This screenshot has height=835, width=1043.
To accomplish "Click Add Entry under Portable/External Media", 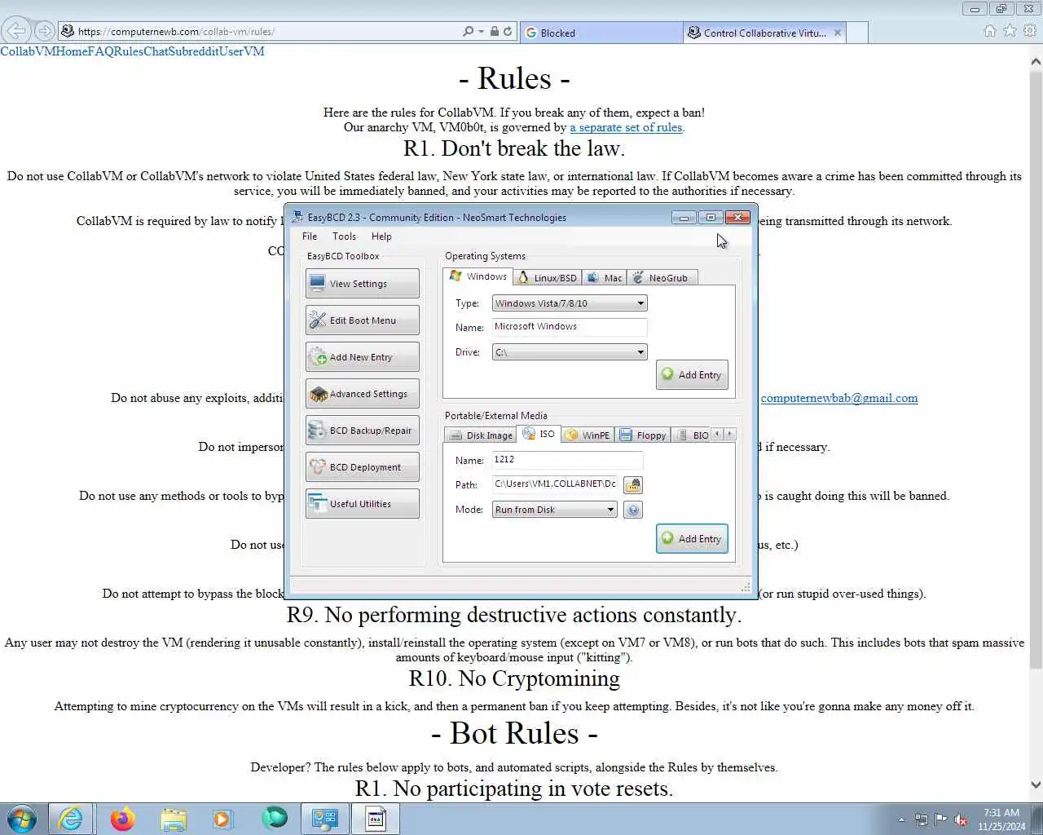I will 692,539.
